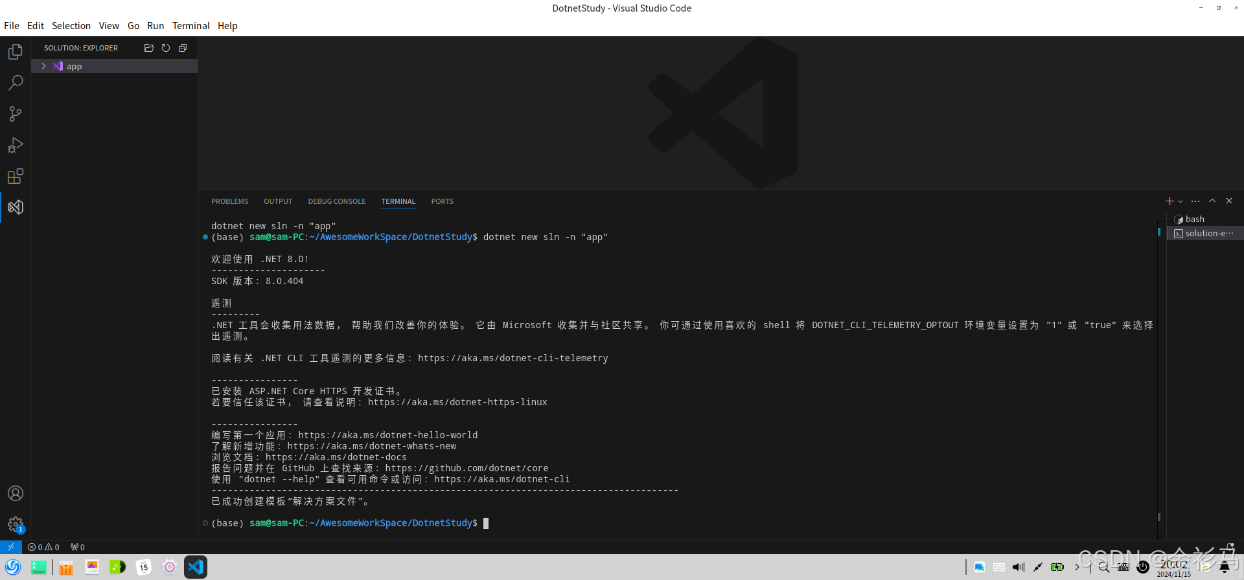
Task: Open the Go menu
Action: coord(133,26)
